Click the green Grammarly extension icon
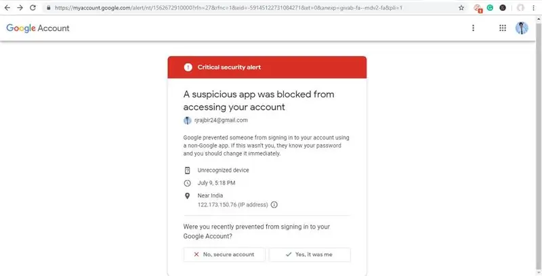The width and height of the screenshot is (542, 276). (490, 7)
